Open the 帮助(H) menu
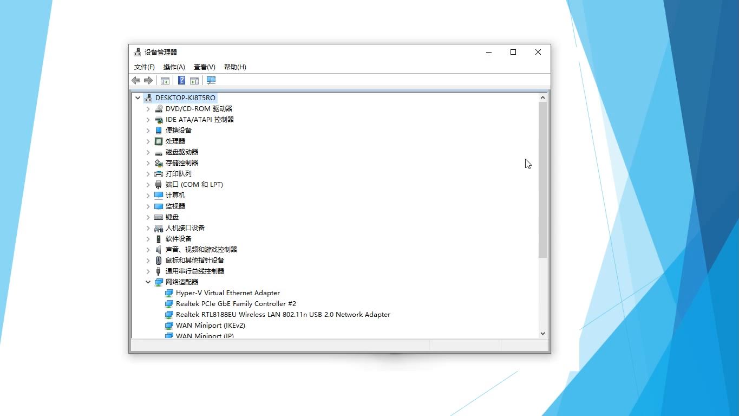This screenshot has height=416, width=739. click(235, 67)
